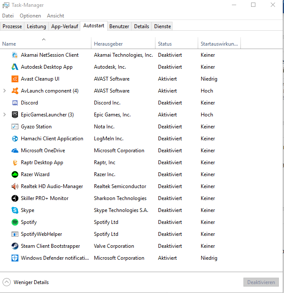The width and height of the screenshot is (284, 293).
Task: Open the Ansicht menu
Action: 56,16
